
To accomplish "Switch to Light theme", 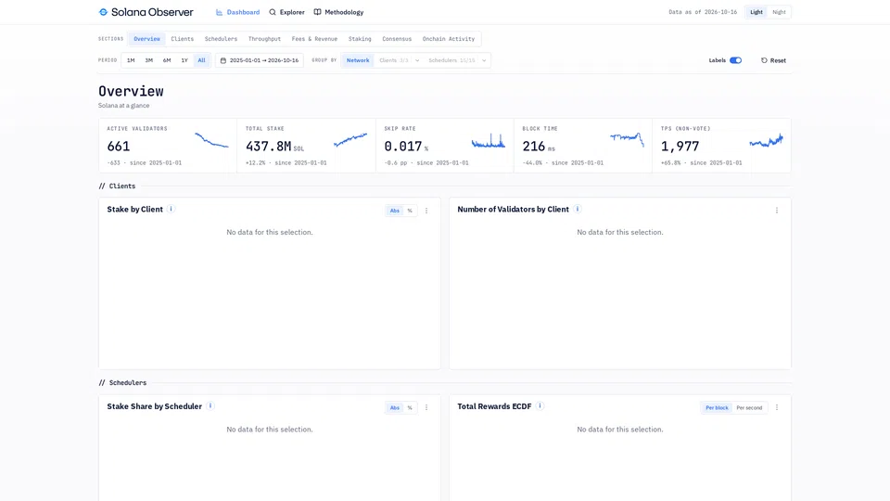I will pos(756,12).
